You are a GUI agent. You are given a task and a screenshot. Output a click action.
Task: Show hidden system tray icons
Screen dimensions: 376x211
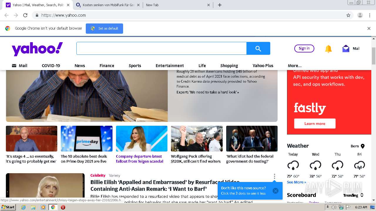coord(328,207)
